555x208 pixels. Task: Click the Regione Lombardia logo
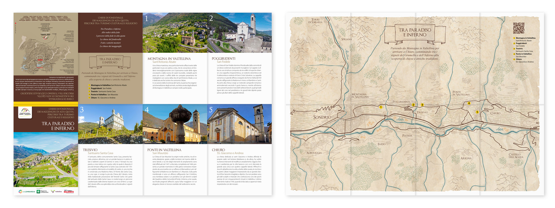click(x=43, y=192)
